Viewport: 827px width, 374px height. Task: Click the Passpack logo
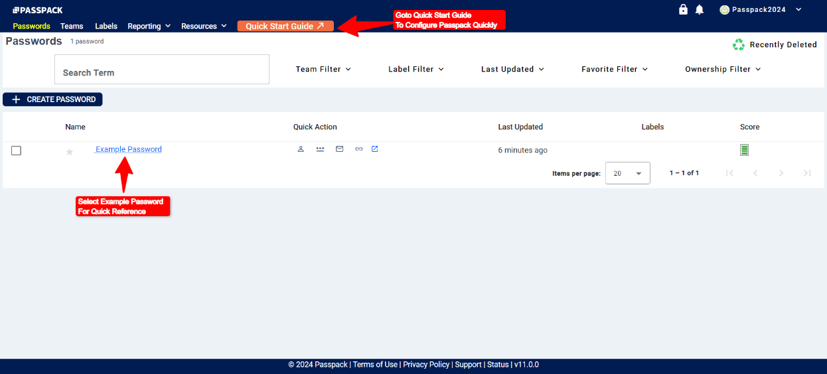pos(37,10)
